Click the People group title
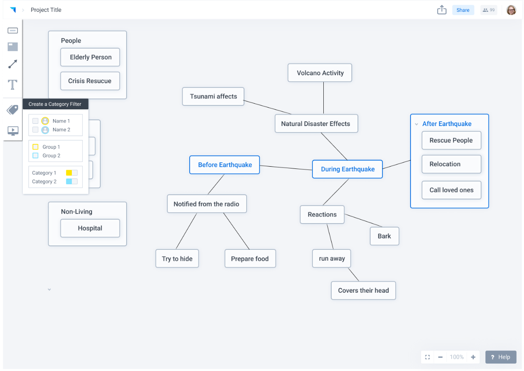The width and height of the screenshot is (524, 371). [x=71, y=41]
